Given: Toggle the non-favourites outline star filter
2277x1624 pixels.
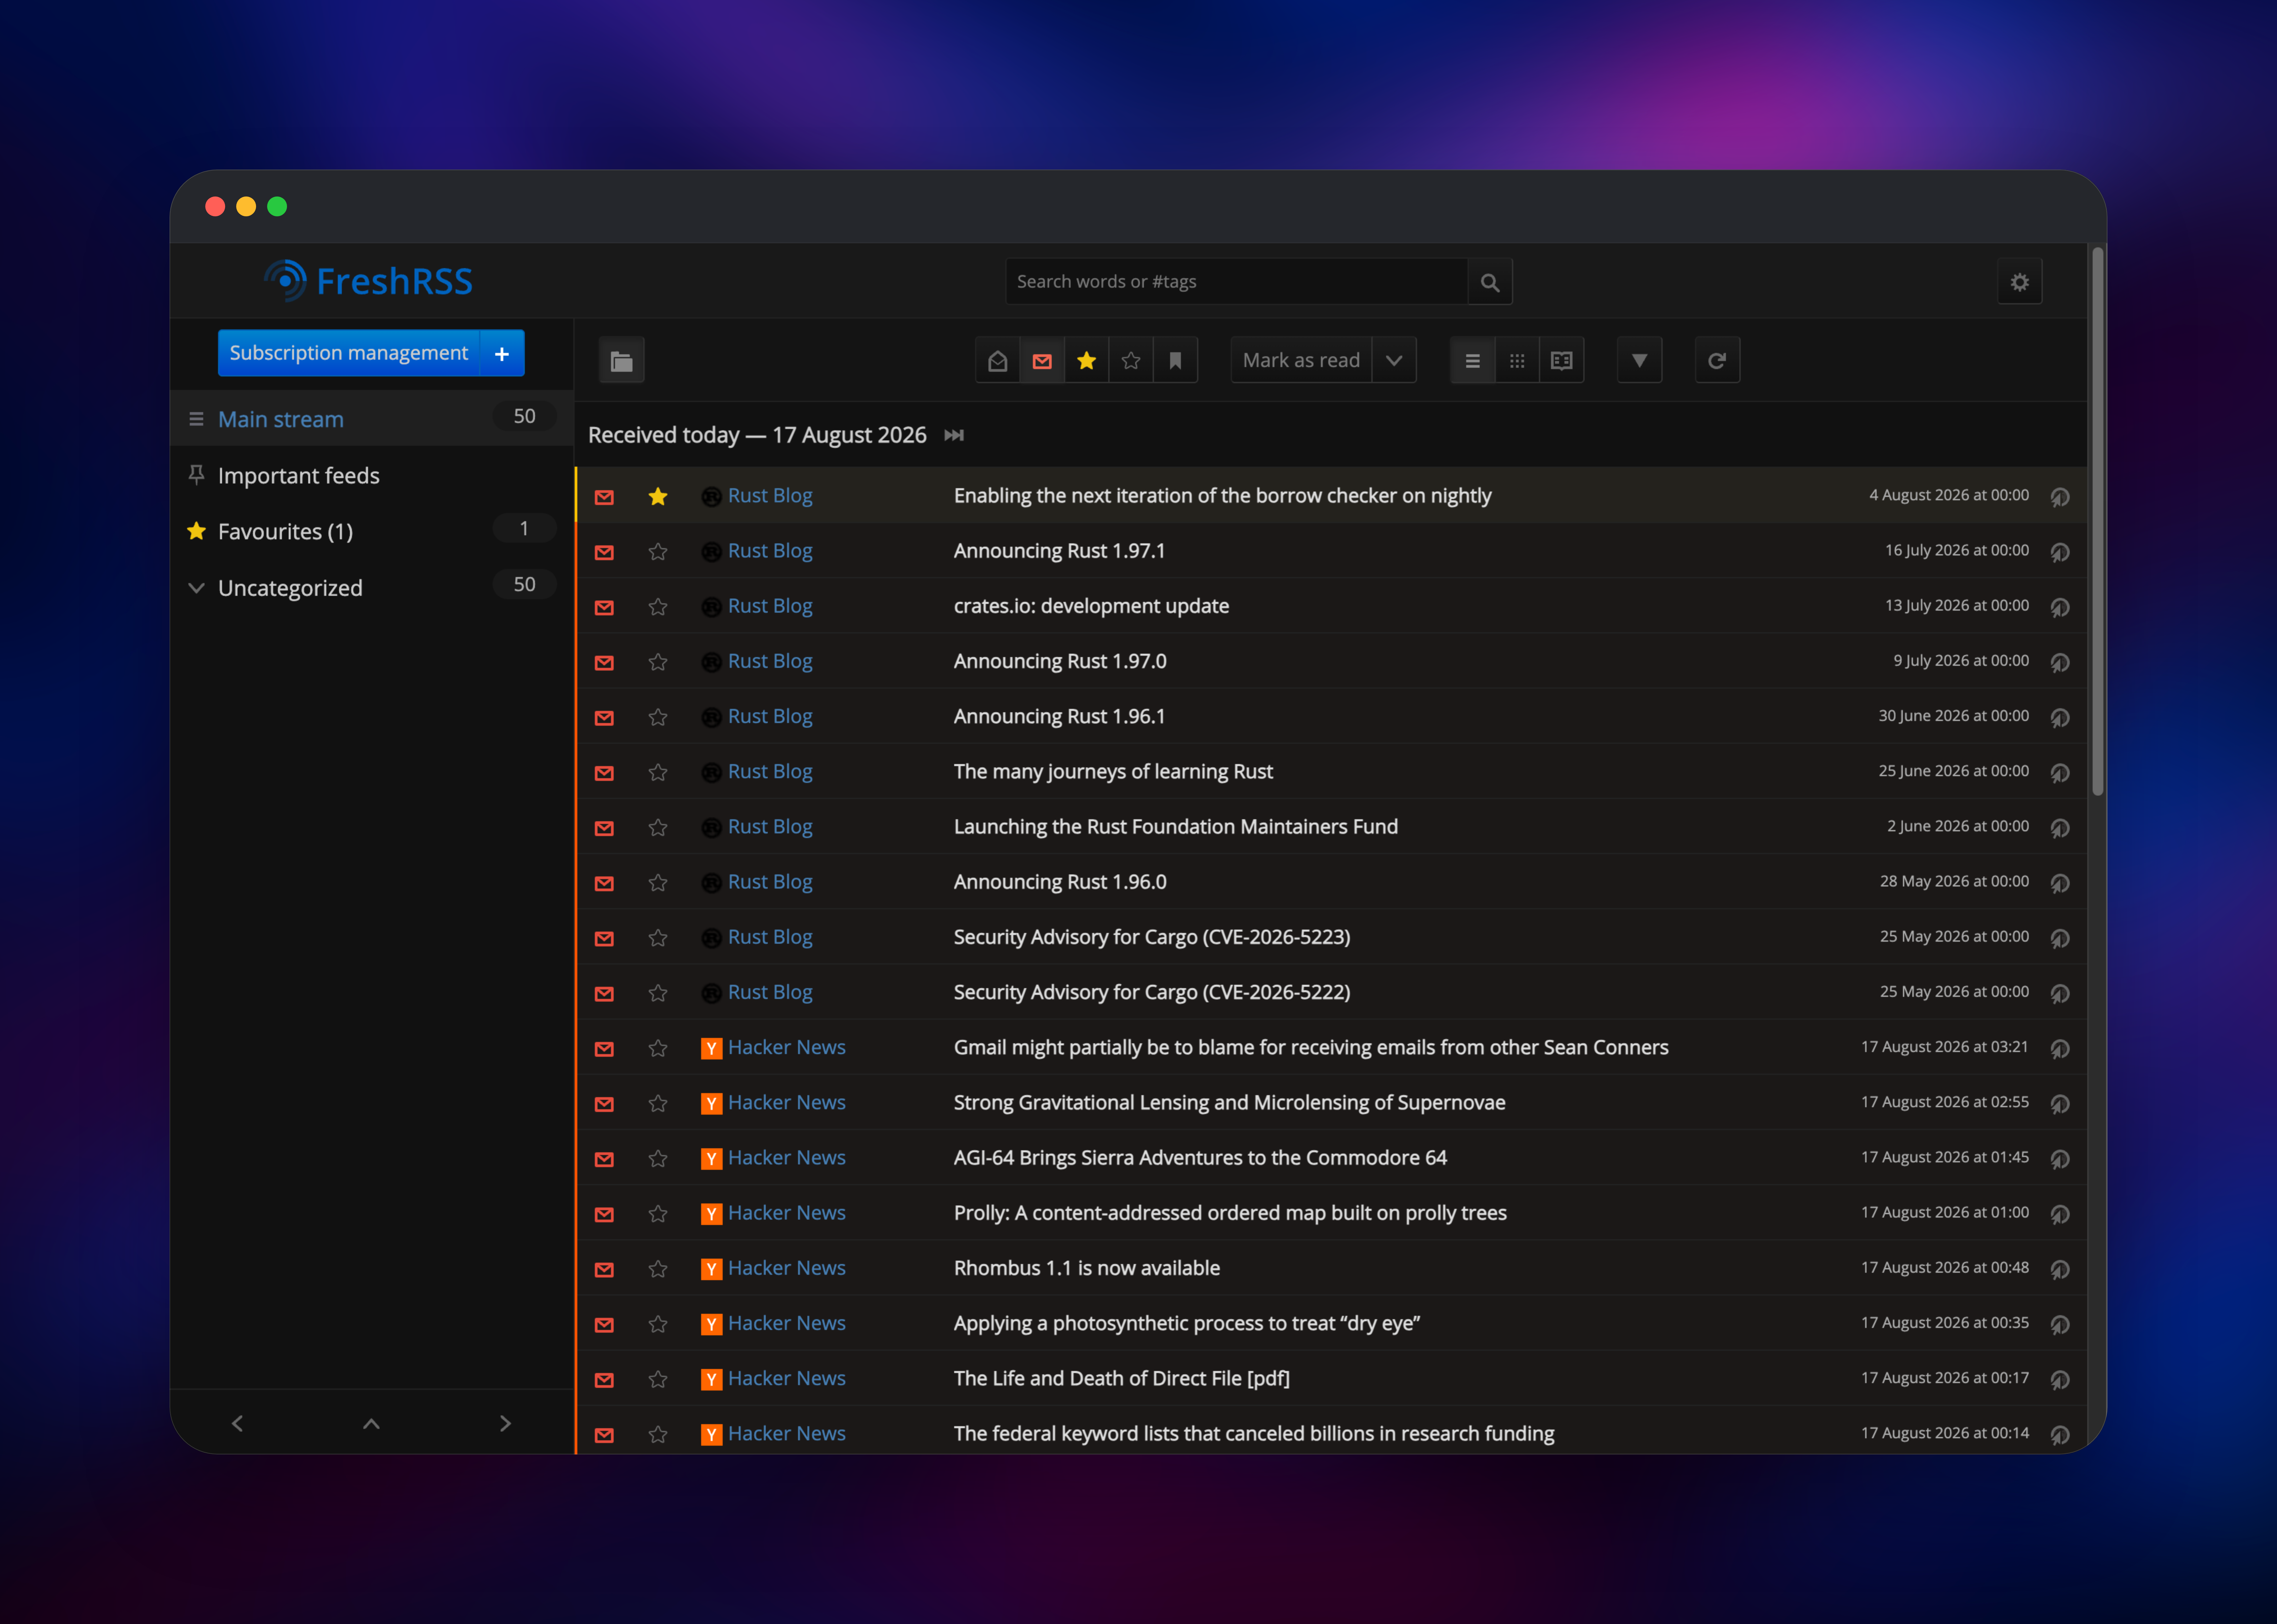Looking at the screenshot, I should (1131, 361).
